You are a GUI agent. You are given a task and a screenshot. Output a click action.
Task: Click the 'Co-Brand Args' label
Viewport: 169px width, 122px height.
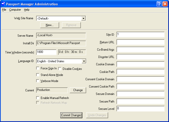(x=106, y=50)
